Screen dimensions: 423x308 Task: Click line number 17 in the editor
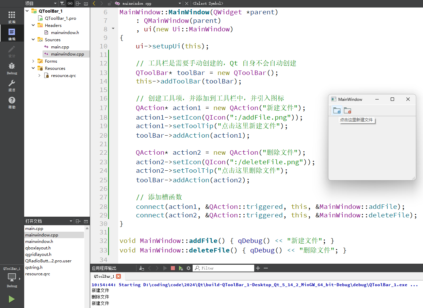click(x=103, y=108)
